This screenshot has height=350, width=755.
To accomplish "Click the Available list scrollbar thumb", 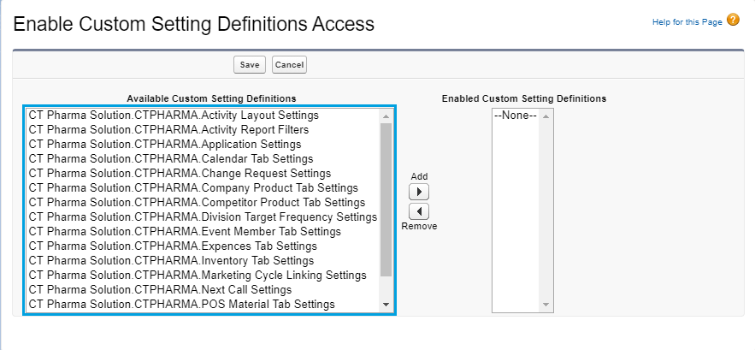I will tap(386, 197).
